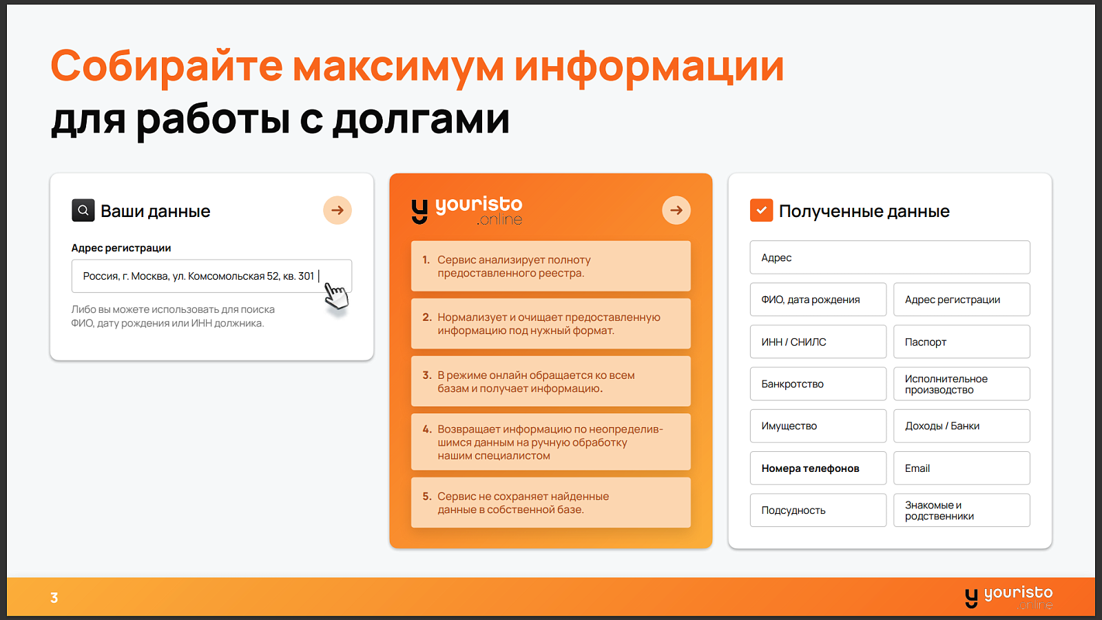Select the "Подсудность" tile

(818, 510)
